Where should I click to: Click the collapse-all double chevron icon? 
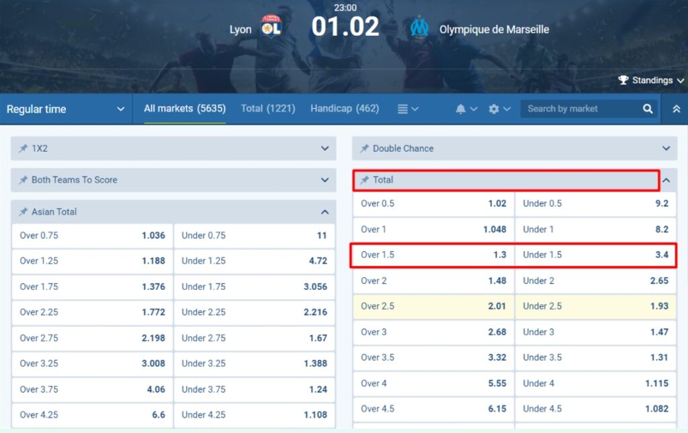[x=677, y=108]
